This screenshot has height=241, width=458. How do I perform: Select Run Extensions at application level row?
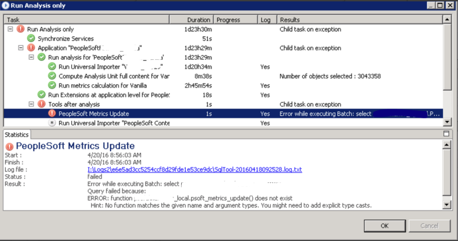tap(223, 95)
